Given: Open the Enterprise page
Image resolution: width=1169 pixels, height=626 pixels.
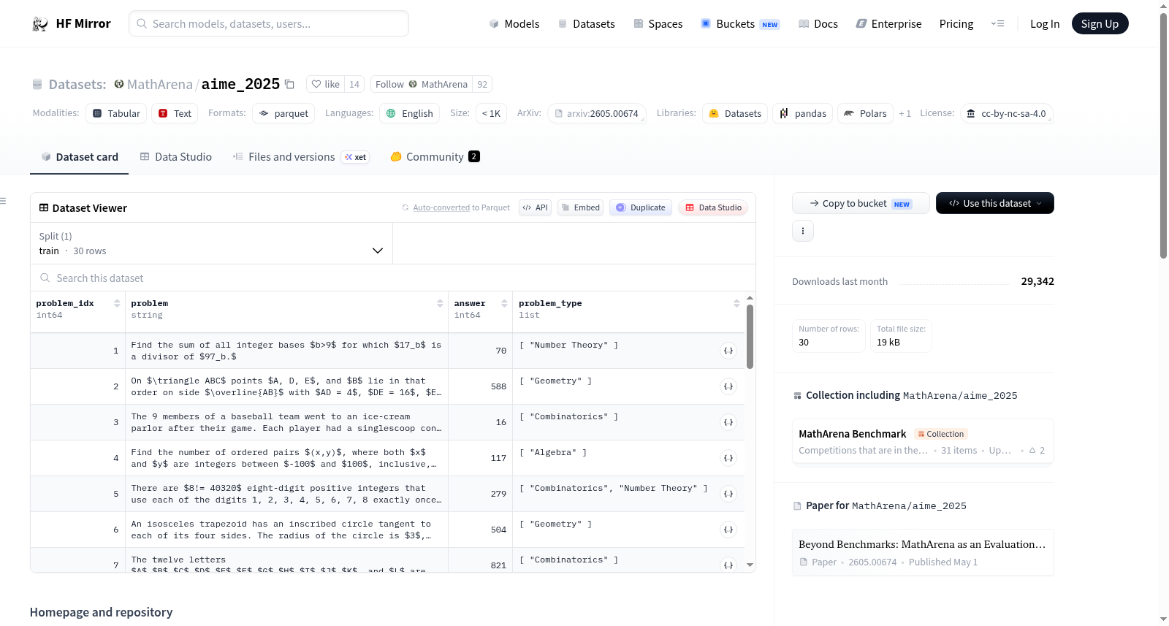Looking at the screenshot, I should tap(888, 24).
